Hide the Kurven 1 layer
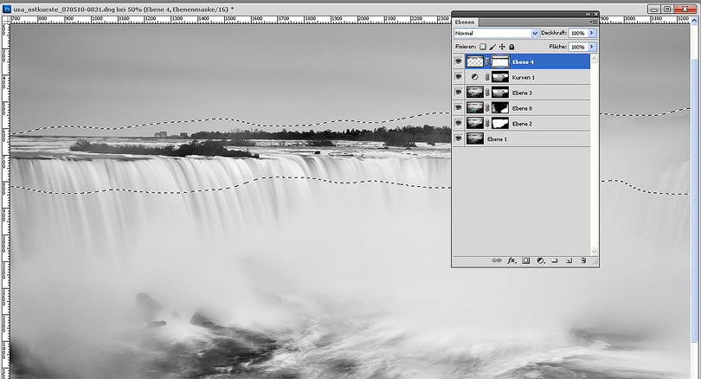Screen dimensions: 701x379 tap(458, 77)
